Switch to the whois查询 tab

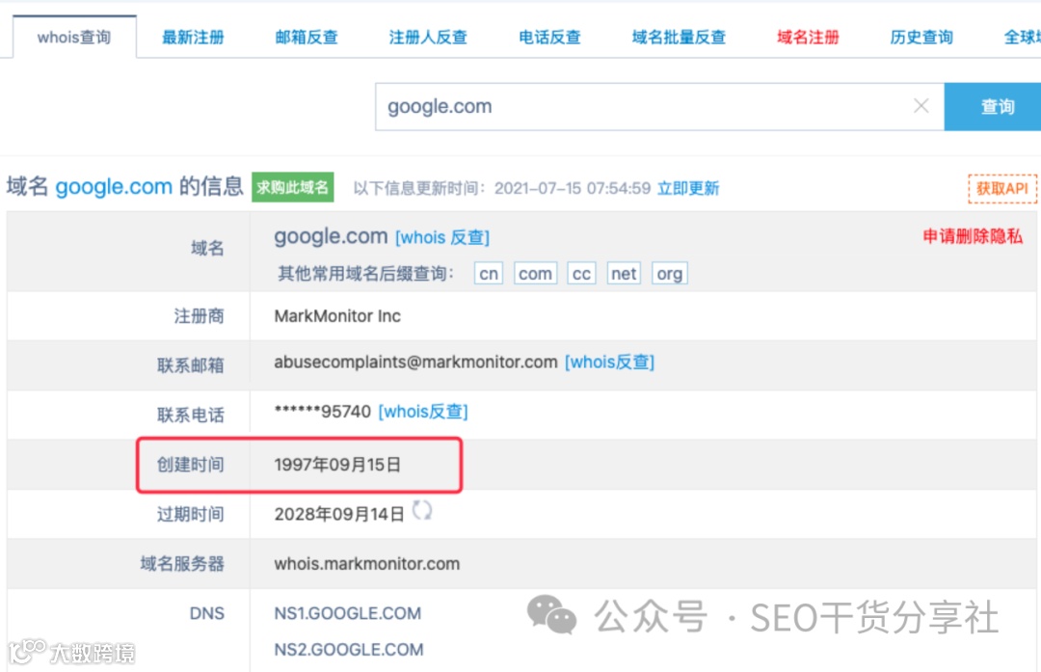coord(74,38)
